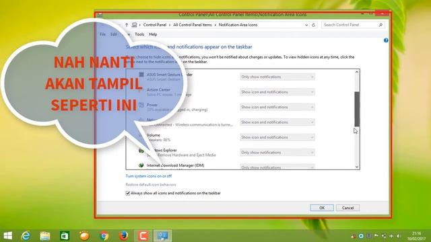Click the Action Center flag tray icon

(376, 236)
